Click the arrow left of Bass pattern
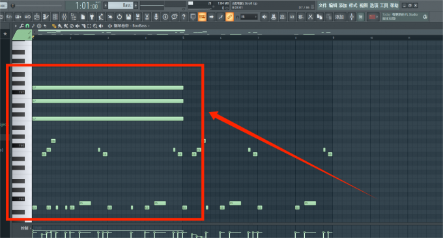This screenshot has width=443, height=238. (106, 5)
